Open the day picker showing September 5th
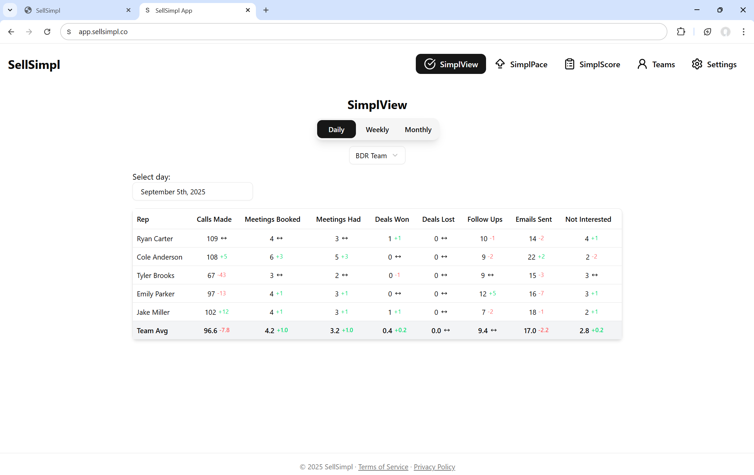This screenshot has height=475, width=754. click(x=192, y=191)
